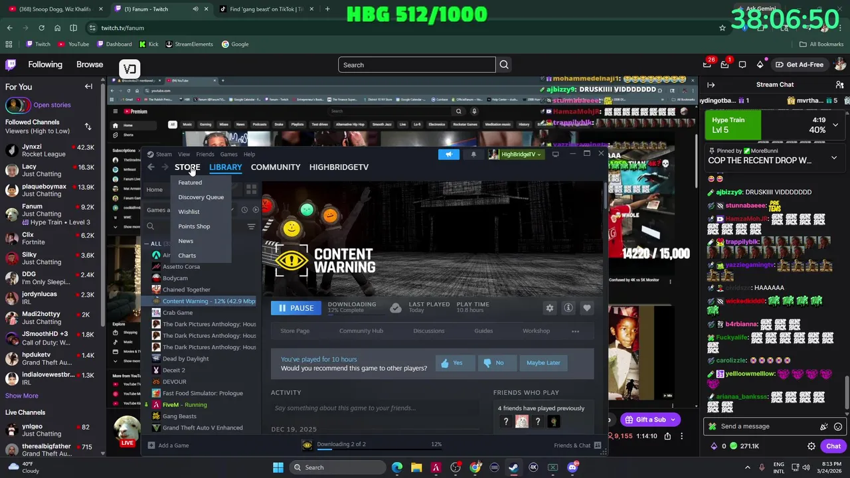The height and width of the screenshot is (478, 850).
Task: Select FiveM - Running in library list
Action: tap(185, 405)
